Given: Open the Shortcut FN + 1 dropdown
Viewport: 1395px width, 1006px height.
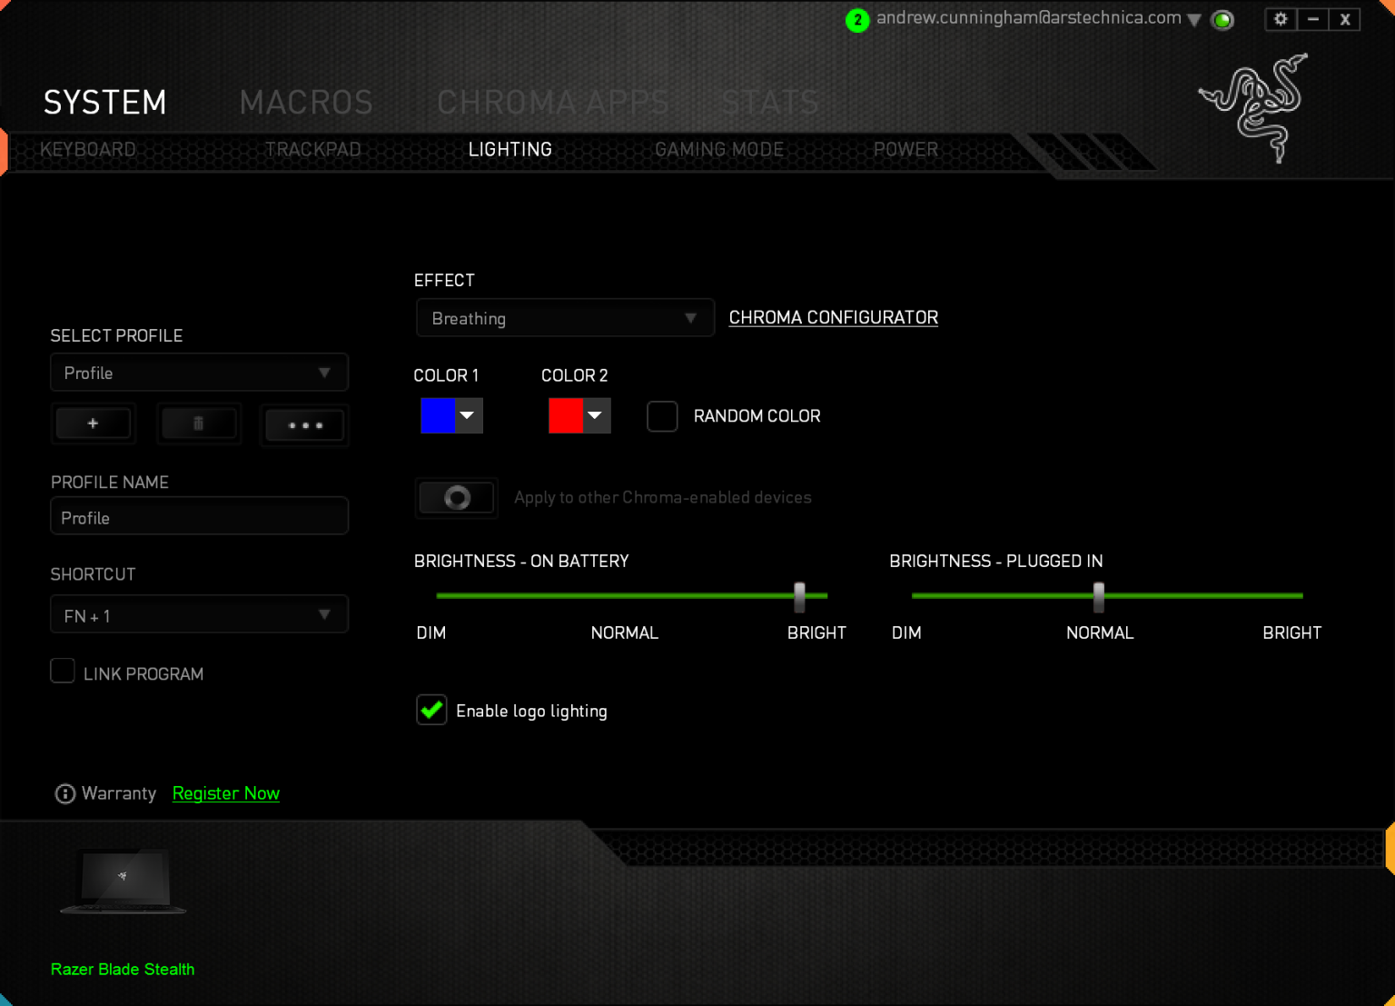Looking at the screenshot, I should pos(199,615).
